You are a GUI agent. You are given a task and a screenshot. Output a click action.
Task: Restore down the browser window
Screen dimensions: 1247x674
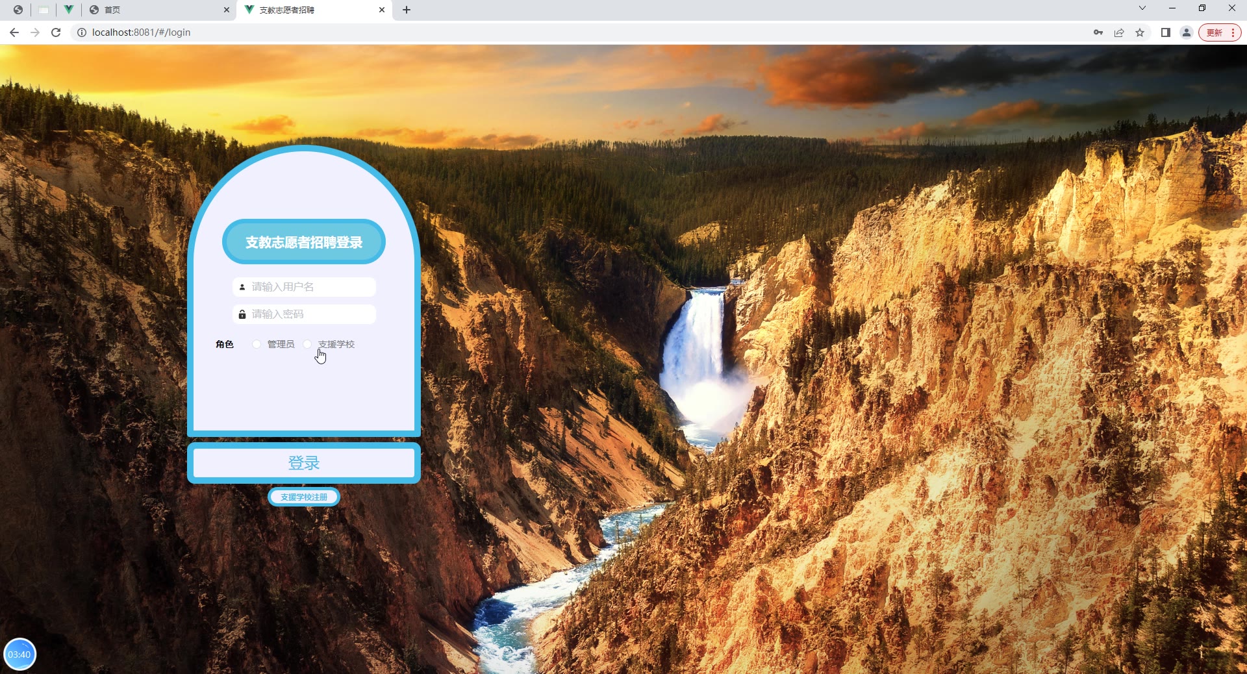point(1202,8)
